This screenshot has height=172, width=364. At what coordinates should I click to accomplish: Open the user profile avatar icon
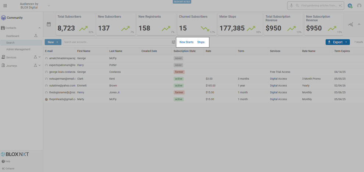coord(359,6)
